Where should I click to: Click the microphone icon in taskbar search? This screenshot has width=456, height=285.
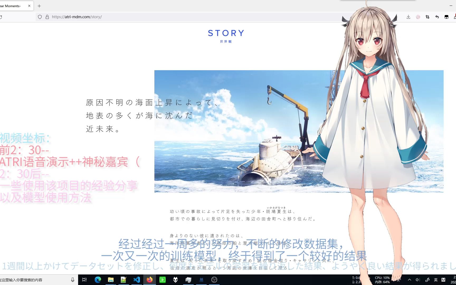point(73,280)
